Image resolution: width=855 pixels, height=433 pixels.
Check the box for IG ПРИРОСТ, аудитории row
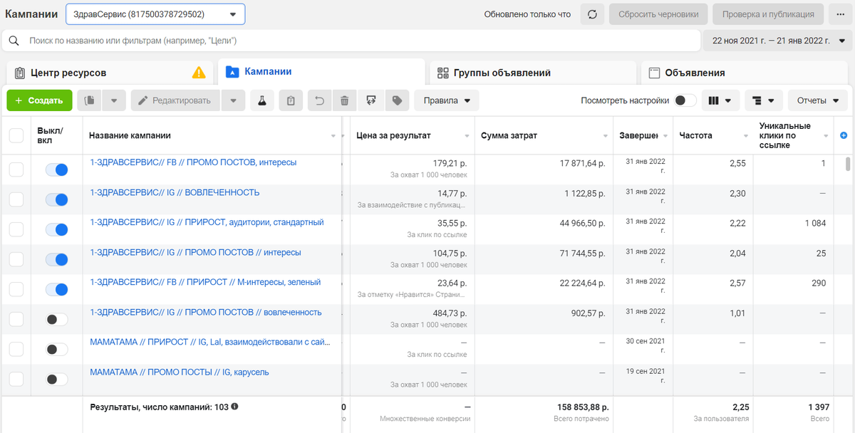pyautogui.click(x=16, y=229)
